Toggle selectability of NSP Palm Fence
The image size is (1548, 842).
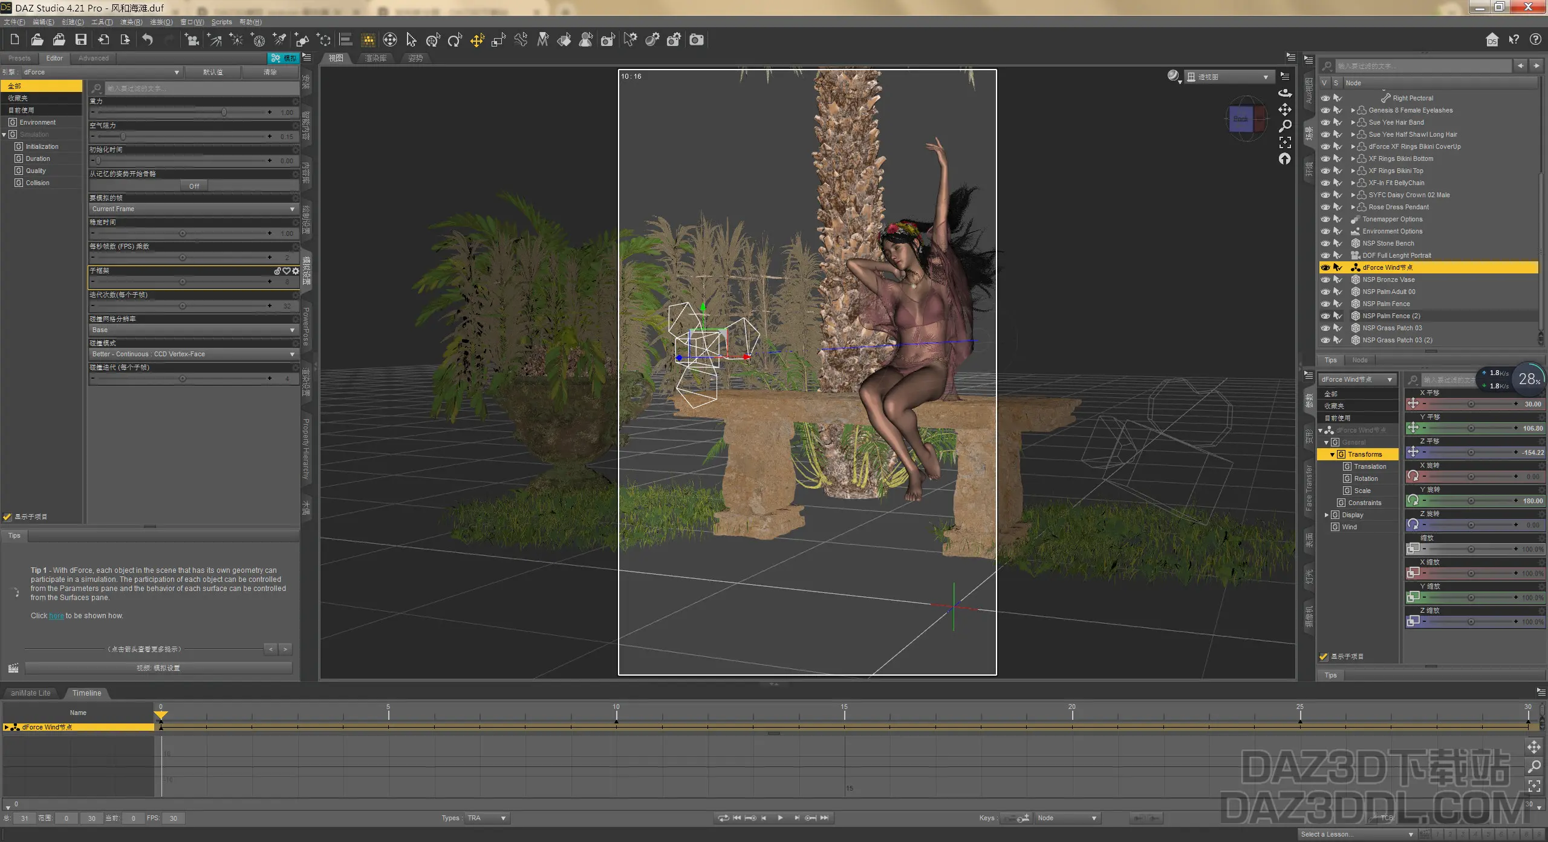pos(1338,304)
